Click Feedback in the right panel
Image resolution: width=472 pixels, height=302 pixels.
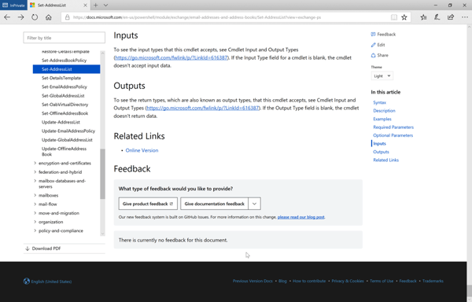pyautogui.click(x=383, y=35)
